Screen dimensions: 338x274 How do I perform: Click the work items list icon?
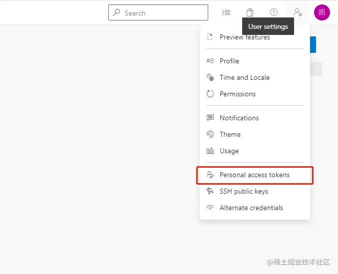pos(226,12)
